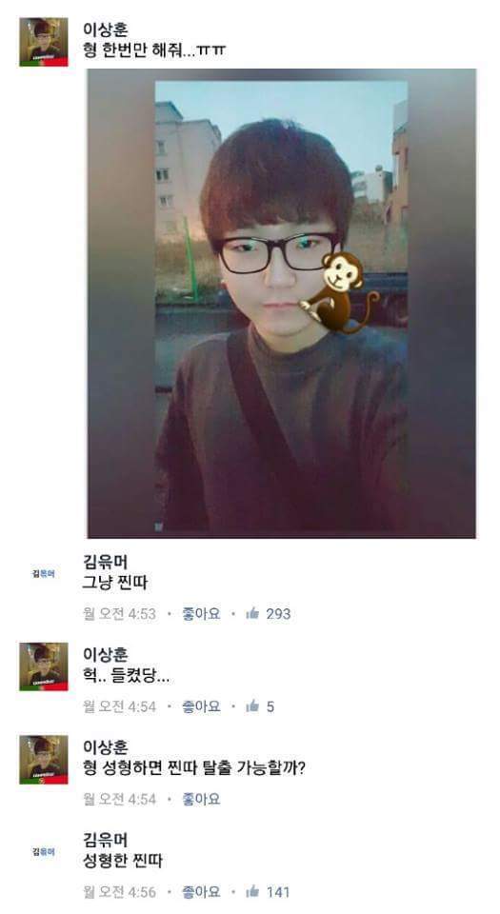Image resolution: width=500 pixels, height=914 pixels.
Task: Click the 293 like count
Action: [x=278, y=613]
